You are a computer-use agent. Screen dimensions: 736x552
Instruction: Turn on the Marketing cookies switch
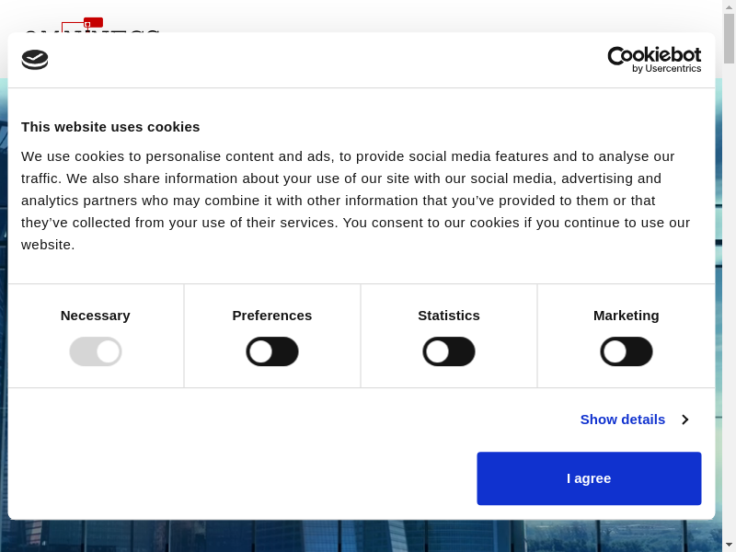click(x=627, y=351)
